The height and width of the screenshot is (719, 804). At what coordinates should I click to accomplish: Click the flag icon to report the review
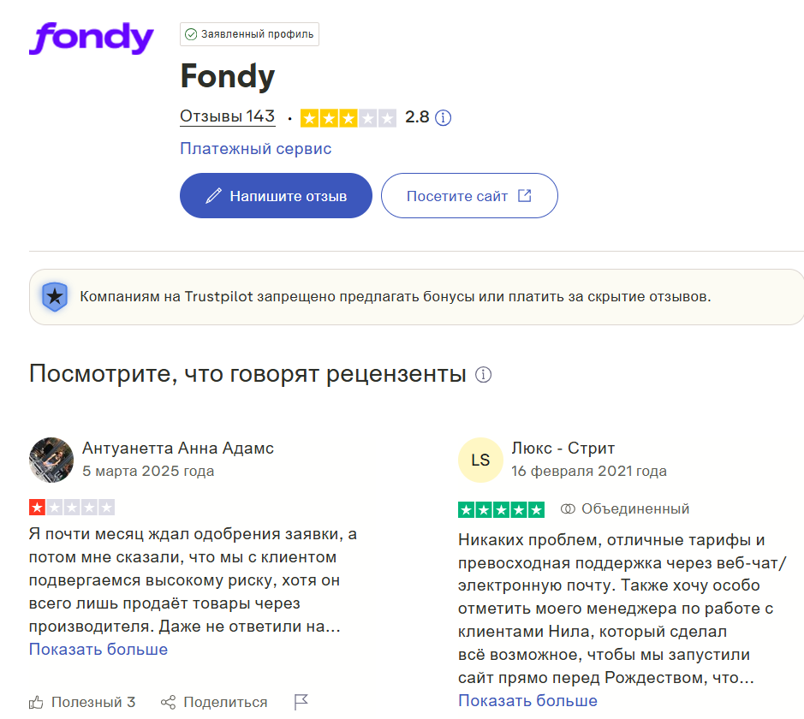point(301,701)
